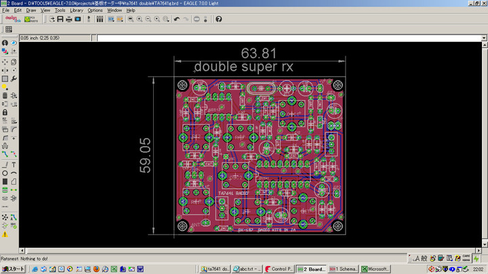Viewport: 488px width, 274px height.
Task: Click the Windows Start button
Action: (x=14, y=269)
